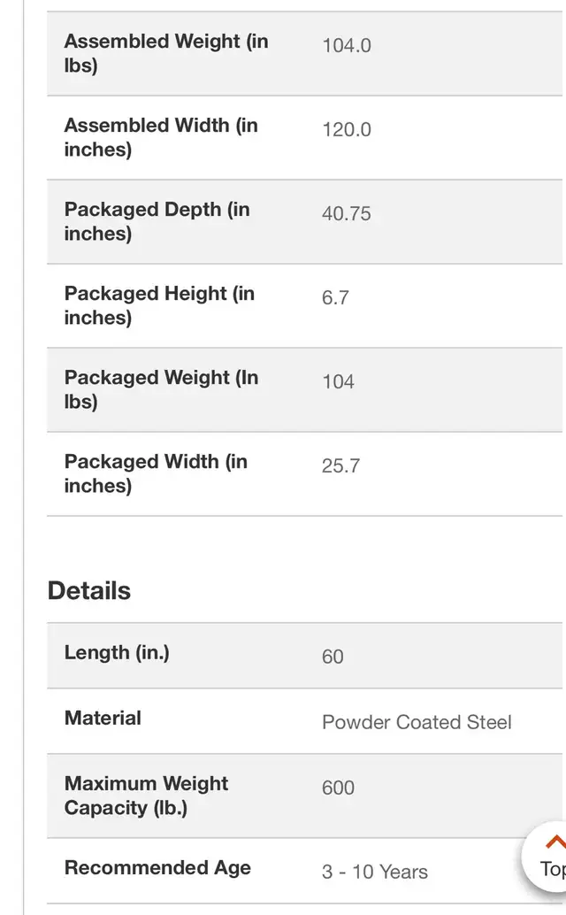Click the 104.0 assembled weight value
Image resolution: width=566 pixels, height=915 pixels.
click(x=347, y=45)
